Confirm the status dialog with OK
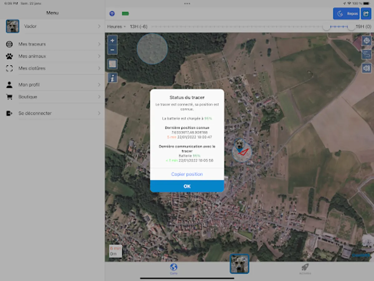374x281 pixels. pyautogui.click(x=187, y=186)
